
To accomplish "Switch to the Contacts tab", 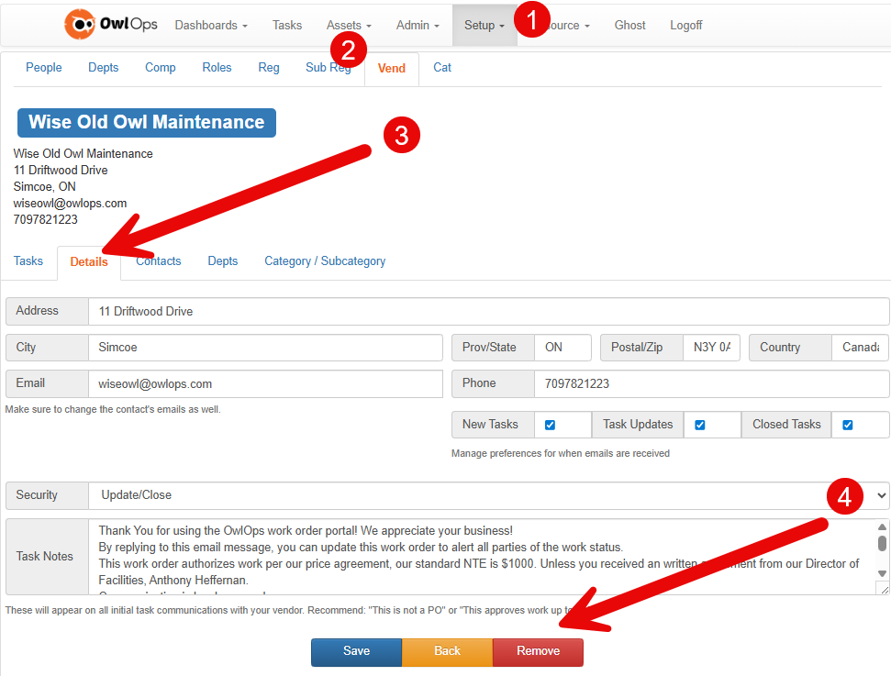I will point(159,261).
